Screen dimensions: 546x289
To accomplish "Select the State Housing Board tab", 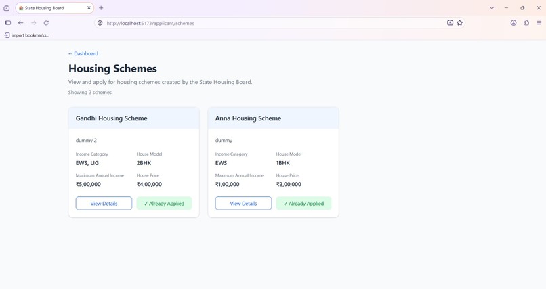I will pyautogui.click(x=55, y=8).
